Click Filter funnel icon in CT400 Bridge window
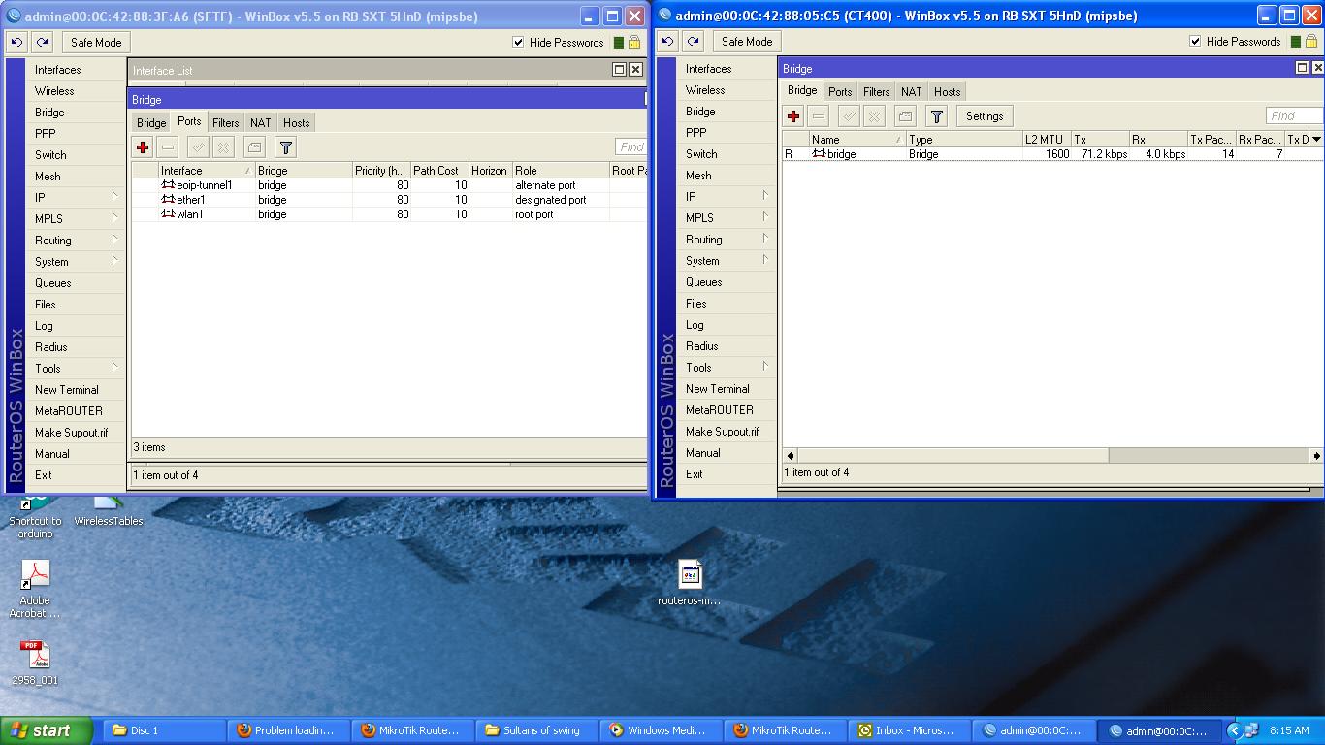 coord(936,116)
